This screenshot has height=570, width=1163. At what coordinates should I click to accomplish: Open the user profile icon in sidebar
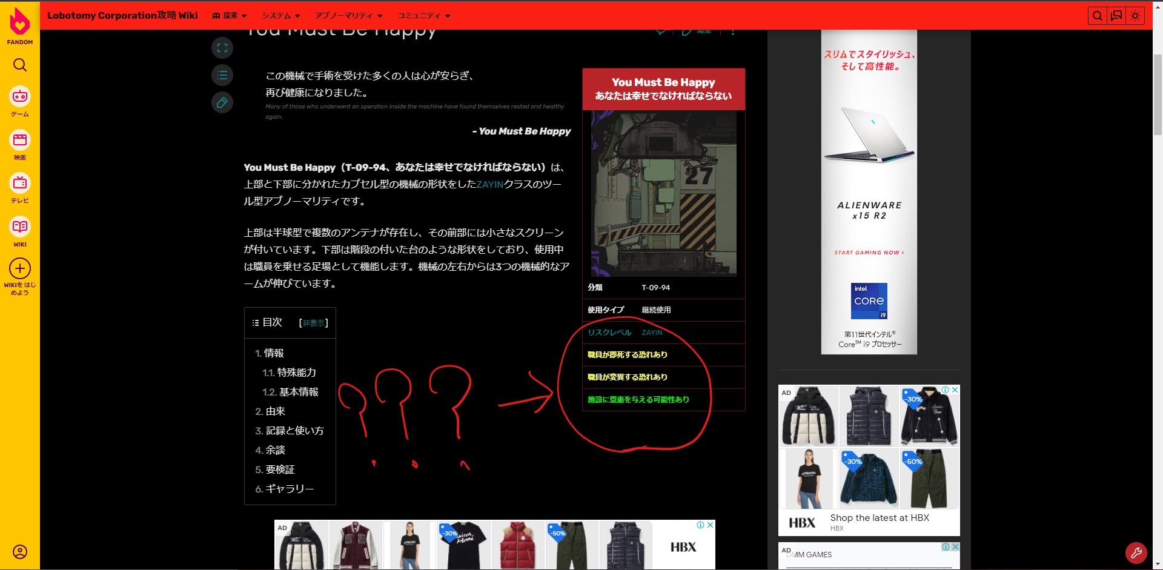pos(20,552)
